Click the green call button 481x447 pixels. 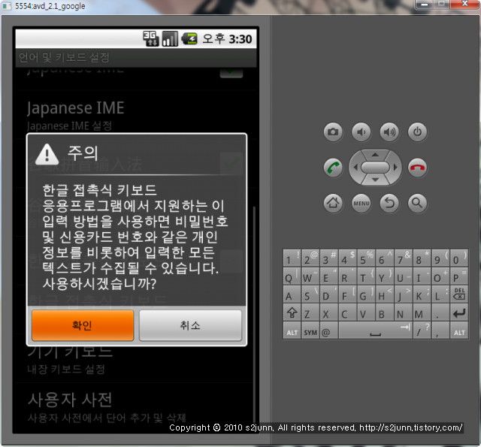coord(333,168)
